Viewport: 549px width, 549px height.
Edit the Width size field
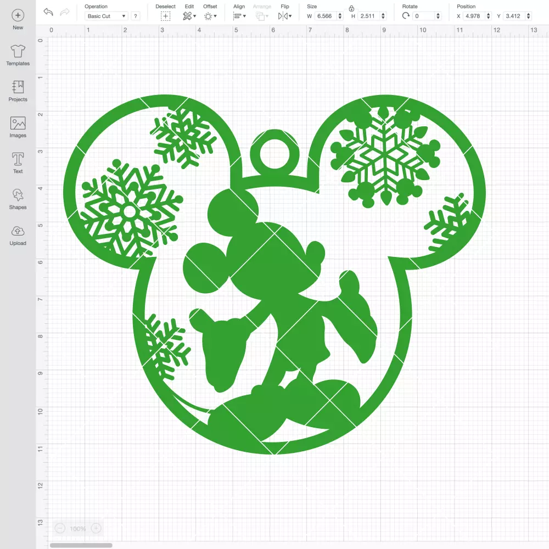tap(325, 16)
